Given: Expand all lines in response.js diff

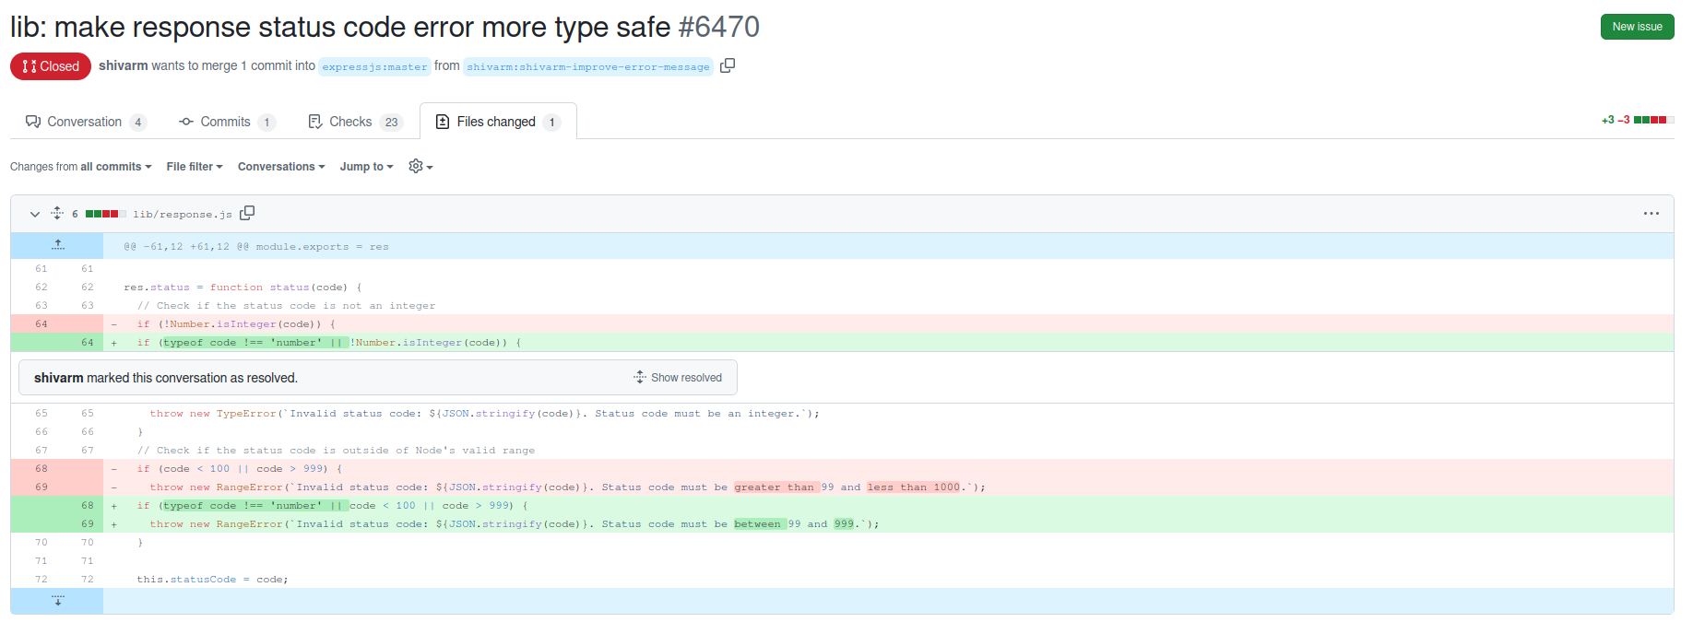Looking at the screenshot, I should 57,213.
